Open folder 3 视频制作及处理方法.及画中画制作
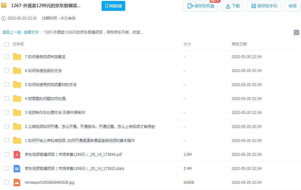 (x=55, y=113)
